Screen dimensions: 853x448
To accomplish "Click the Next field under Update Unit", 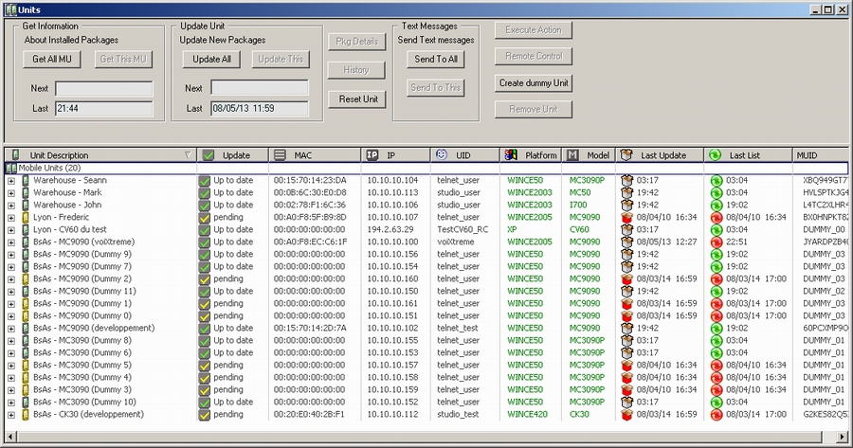I will click(259, 88).
